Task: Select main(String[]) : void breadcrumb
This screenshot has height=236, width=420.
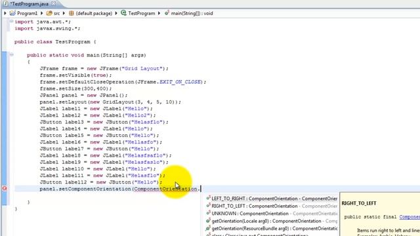Action: 192,13
